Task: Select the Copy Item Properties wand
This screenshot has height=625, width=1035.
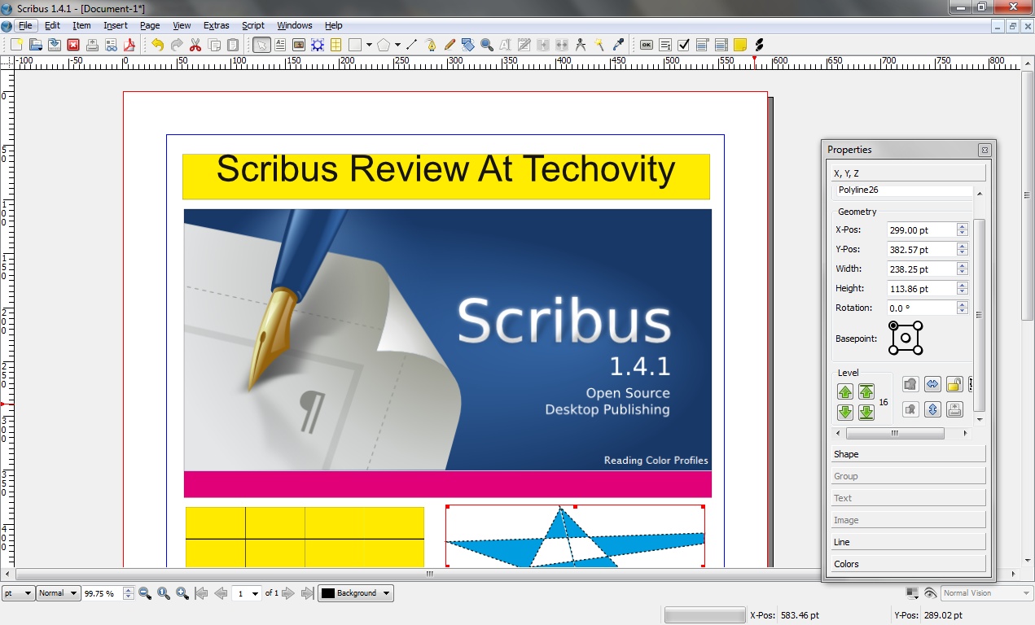Action: click(x=599, y=45)
